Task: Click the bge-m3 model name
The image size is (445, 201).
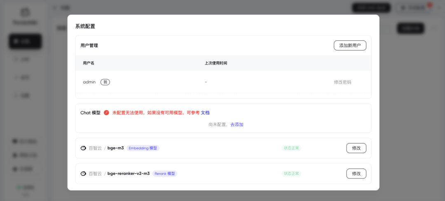Action: pyautogui.click(x=115, y=148)
